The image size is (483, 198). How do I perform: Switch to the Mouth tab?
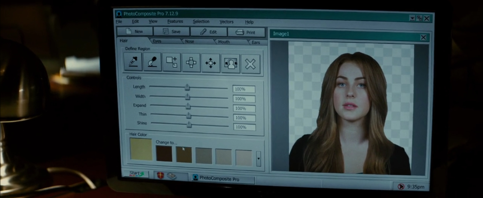pyautogui.click(x=224, y=42)
